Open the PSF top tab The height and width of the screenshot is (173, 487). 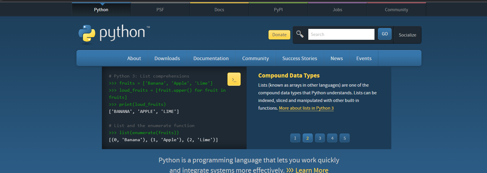click(160, 9)
